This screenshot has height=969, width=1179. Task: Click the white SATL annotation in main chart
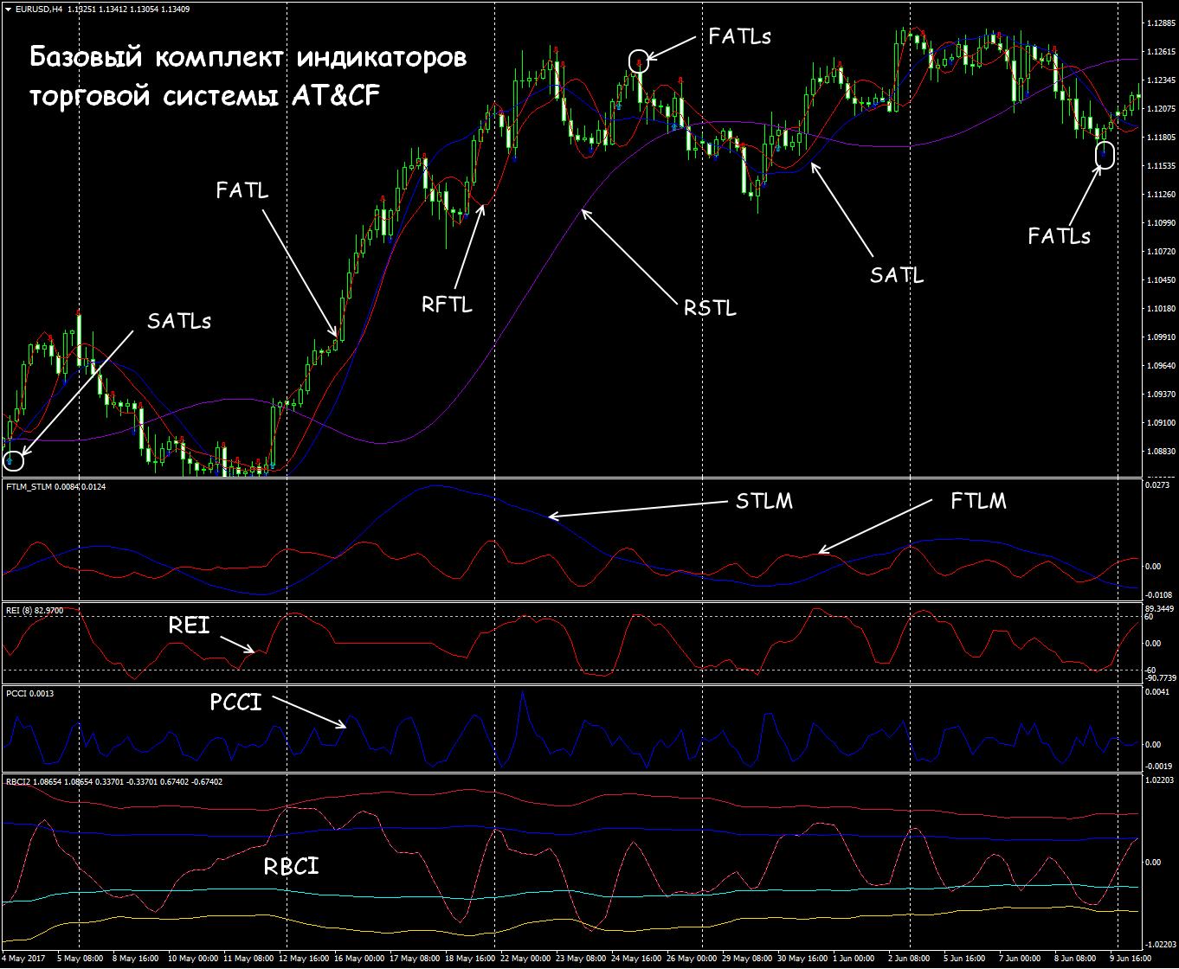897,276
